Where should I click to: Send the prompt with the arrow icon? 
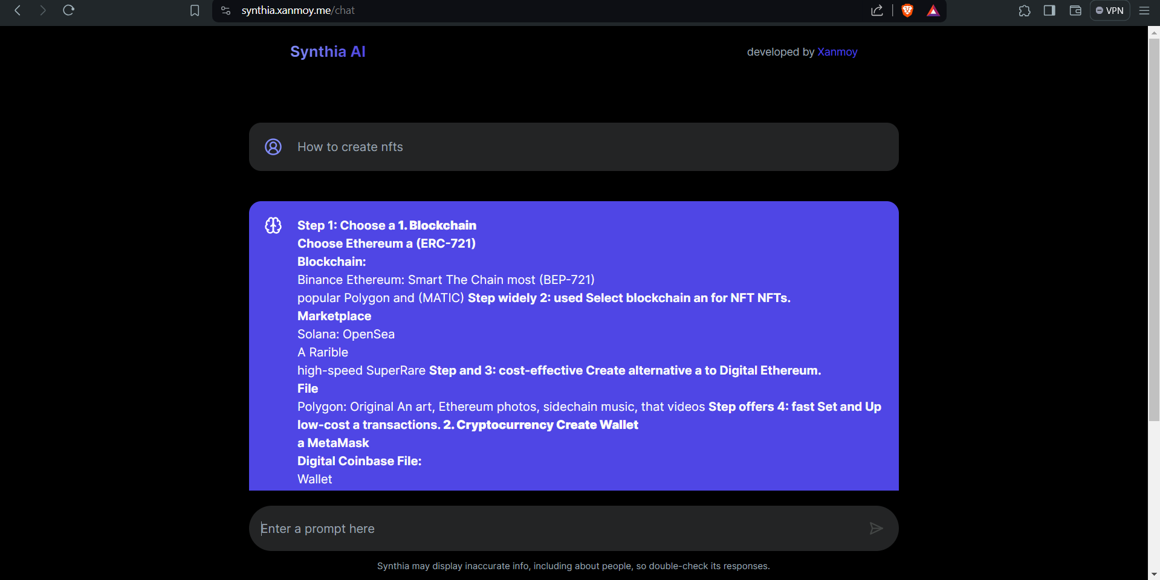[x=876, y=529]
